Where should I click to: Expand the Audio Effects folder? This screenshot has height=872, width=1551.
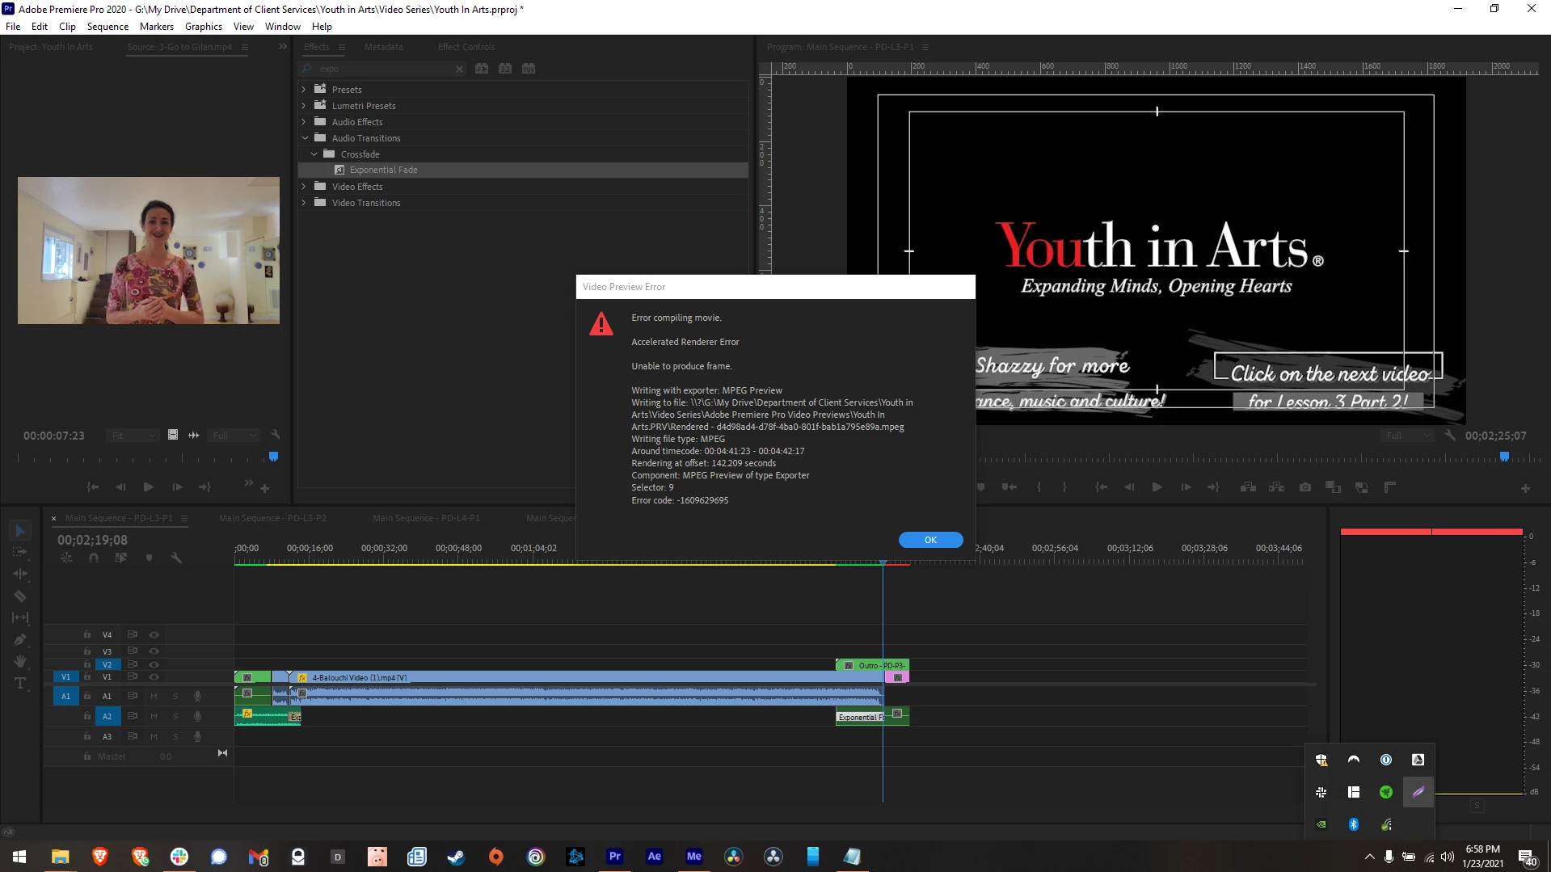[304, 122]
